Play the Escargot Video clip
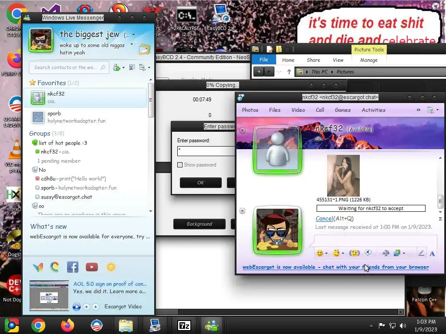 point(77,307)
